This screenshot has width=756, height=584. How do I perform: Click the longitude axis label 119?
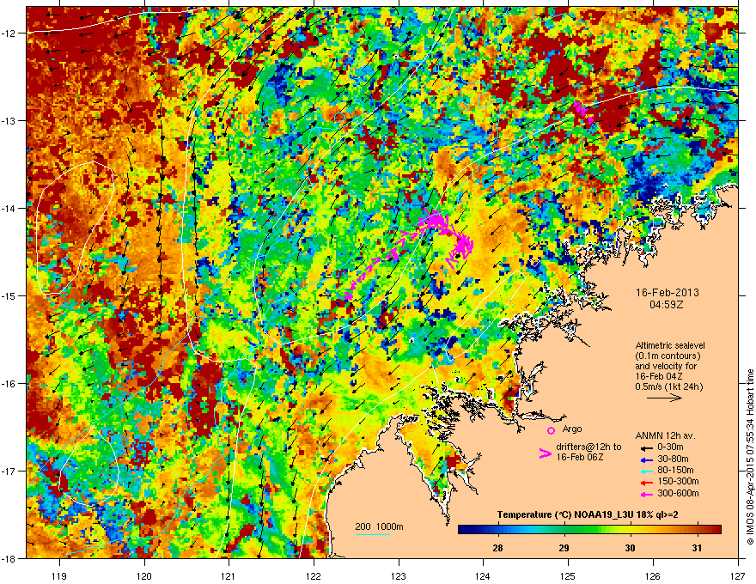coord(60,575)
